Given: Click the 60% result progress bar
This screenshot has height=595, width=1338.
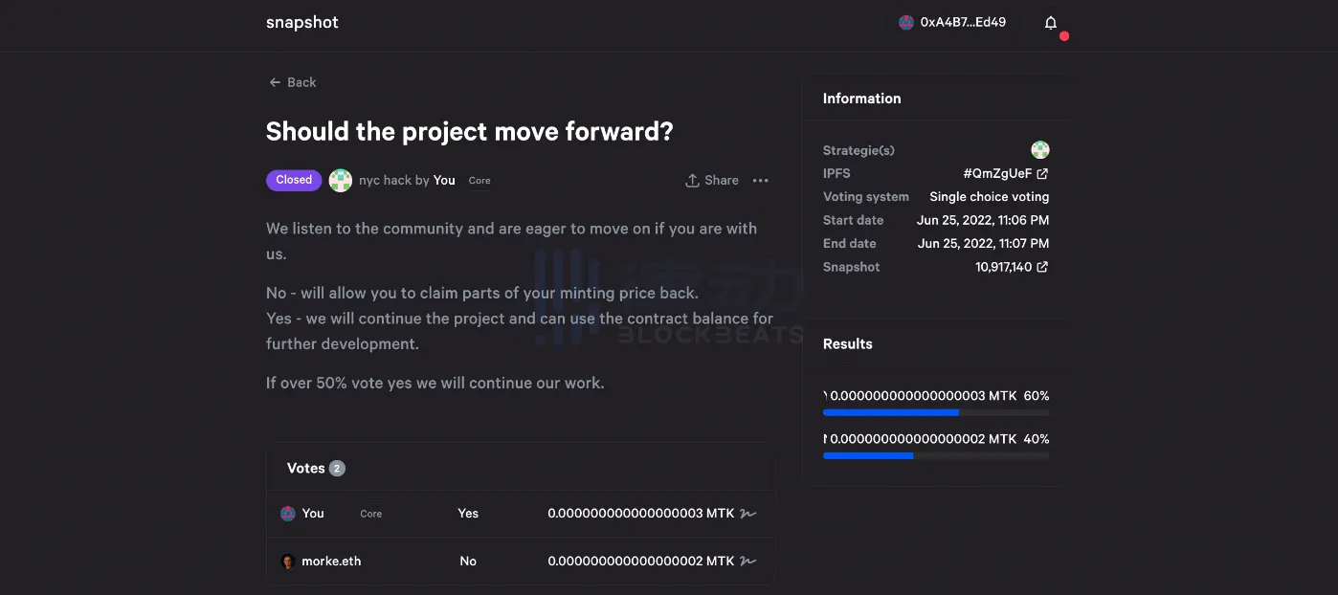Looking at the screenshot, I should (x=936, y=412).
